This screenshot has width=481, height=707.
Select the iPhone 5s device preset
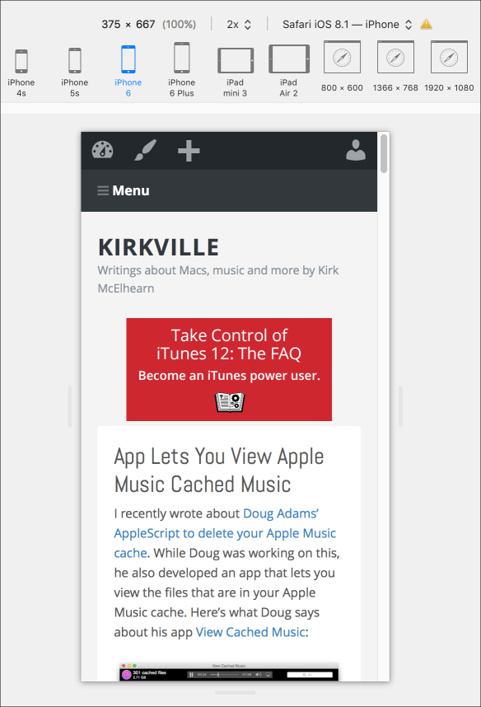pyautogui.click(x=75, y=73)
